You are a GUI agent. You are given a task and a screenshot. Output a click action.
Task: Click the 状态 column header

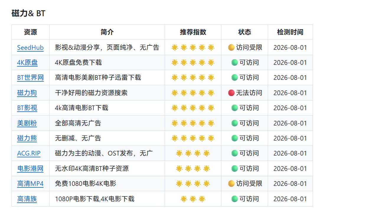[245, 32]
